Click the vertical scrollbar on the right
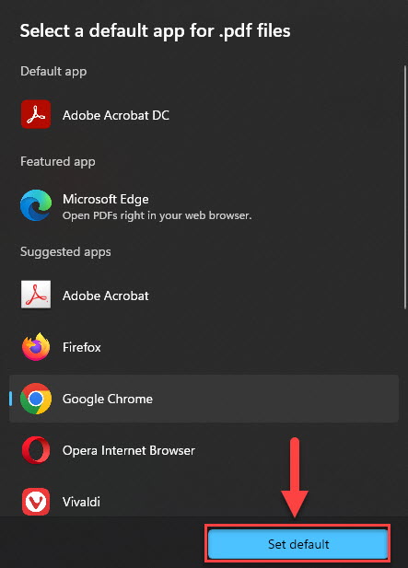Image resolution: width=408 pixels, height=568 pixels. pyautogui.click(x=404, y=187)
